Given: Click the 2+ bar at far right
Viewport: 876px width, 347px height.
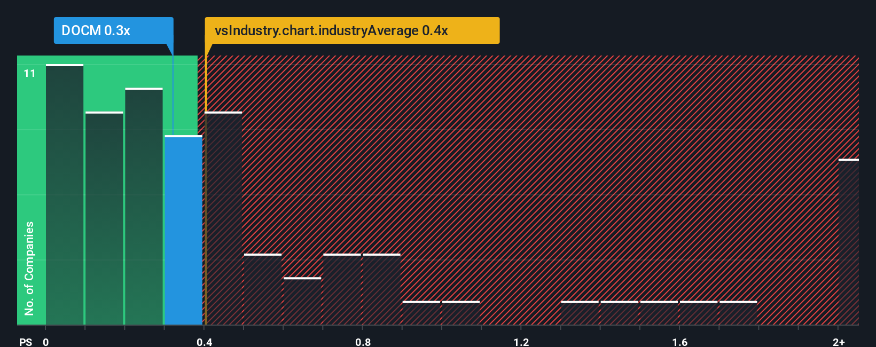Looking at the screenshot, I should tap(848, 242).
